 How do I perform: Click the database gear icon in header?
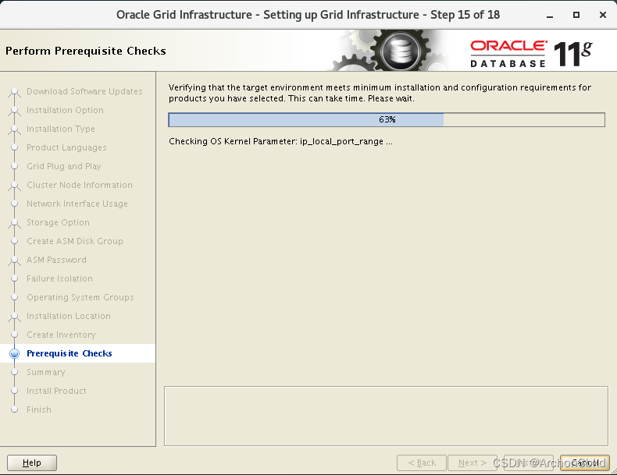(x=401, y=51)
